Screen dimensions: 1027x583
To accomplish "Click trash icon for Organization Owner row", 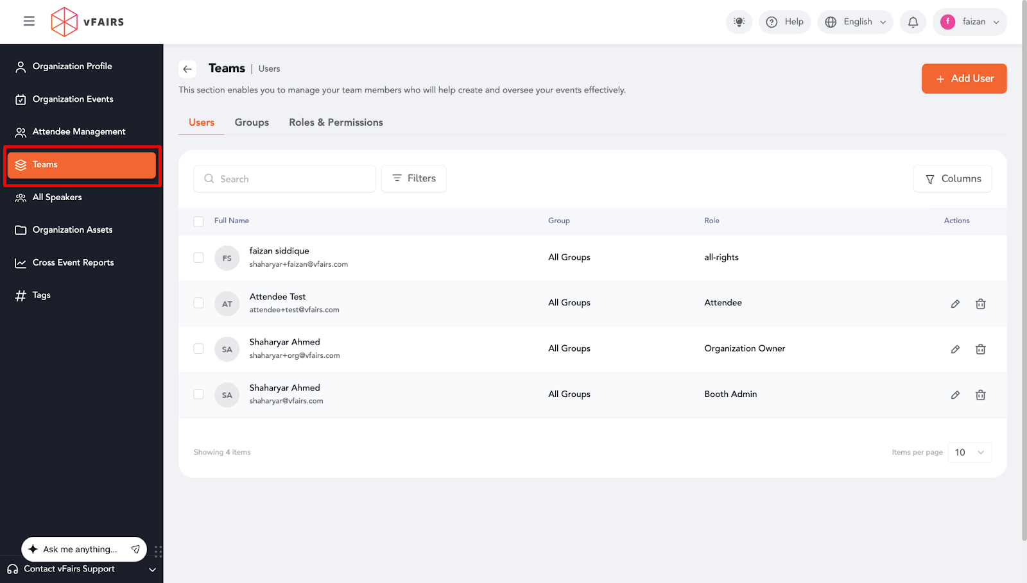I will (980, 350).
